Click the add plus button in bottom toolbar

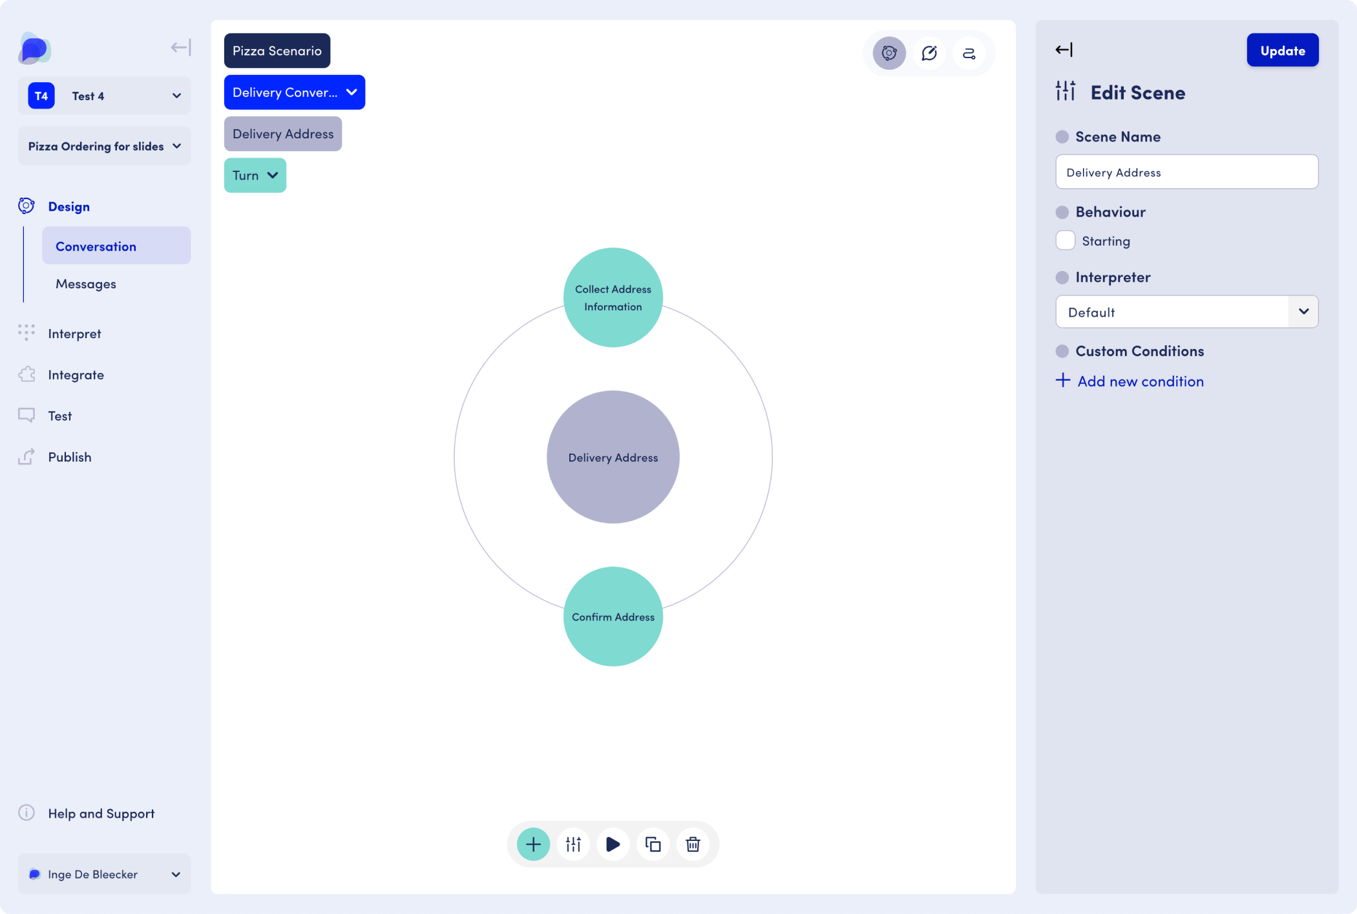click(x=533, y=844)
